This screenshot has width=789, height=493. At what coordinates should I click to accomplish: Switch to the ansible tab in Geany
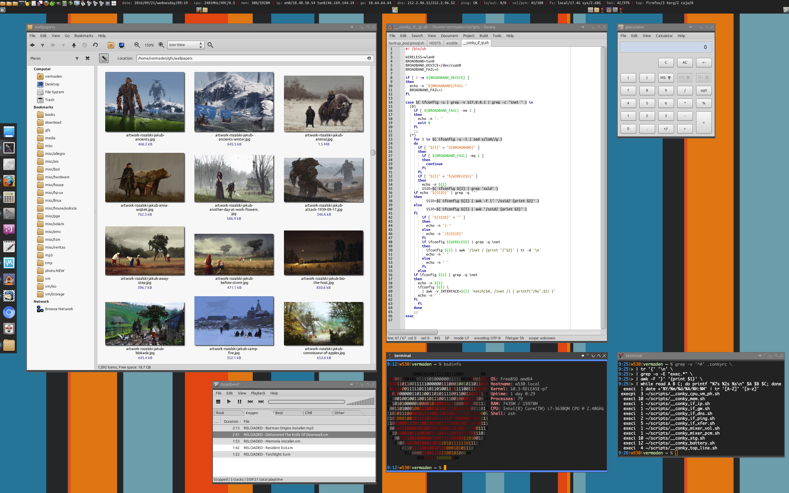(x=452, y=43)
